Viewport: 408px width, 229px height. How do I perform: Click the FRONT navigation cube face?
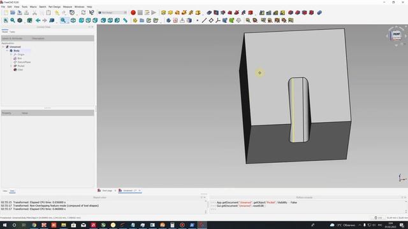click(x=396, y=34)
